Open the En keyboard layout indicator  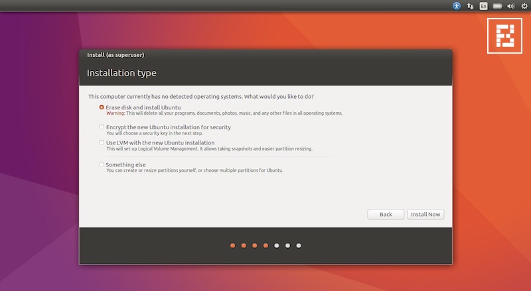pyautogui.click(x=483, y=5)
